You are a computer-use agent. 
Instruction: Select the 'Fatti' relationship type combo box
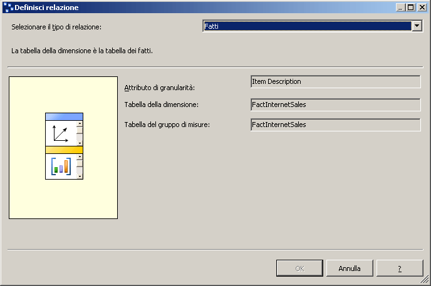[307, 26]
